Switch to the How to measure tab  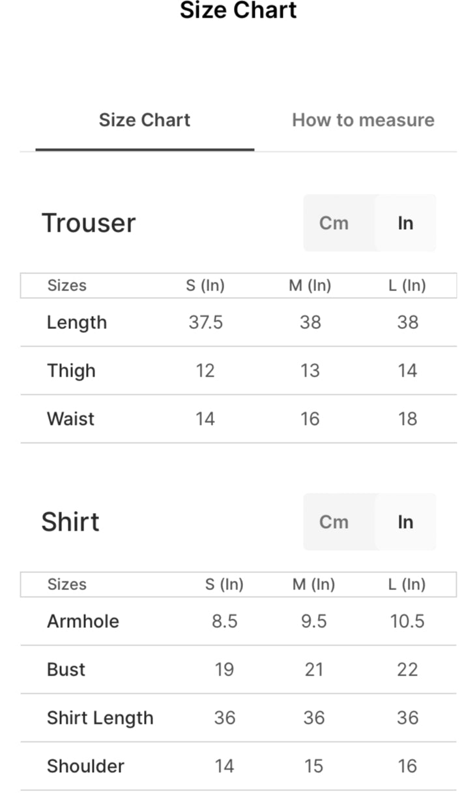(363, 120)
